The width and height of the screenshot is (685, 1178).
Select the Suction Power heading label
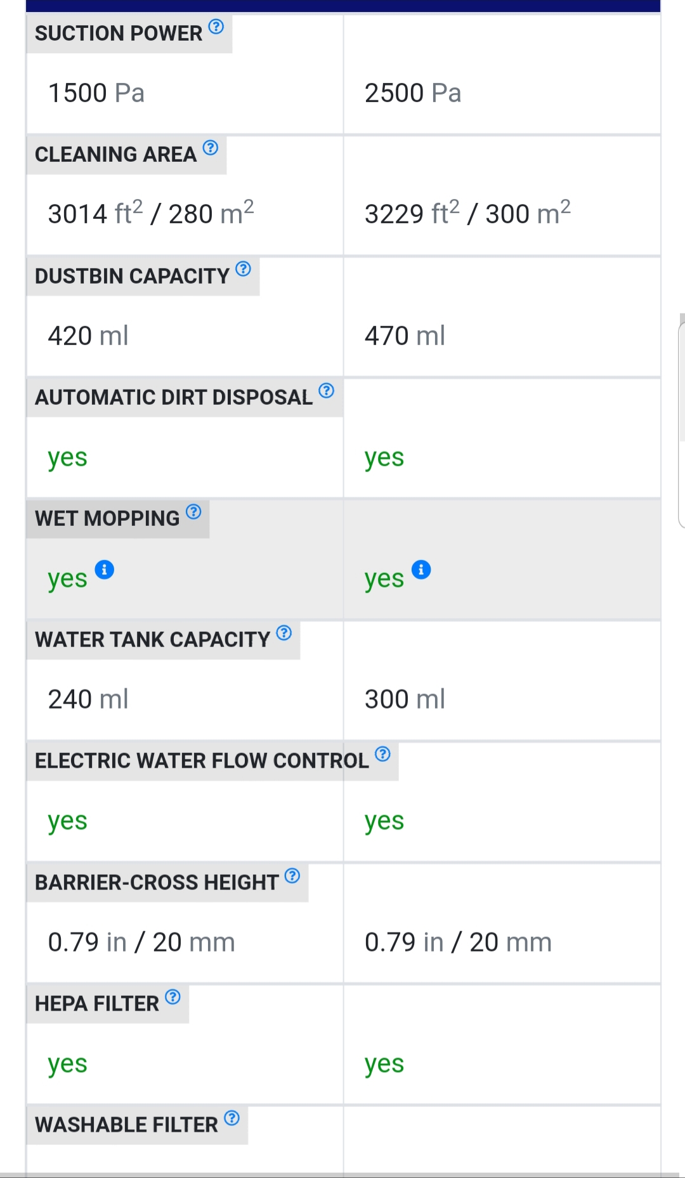pos(119,33)
